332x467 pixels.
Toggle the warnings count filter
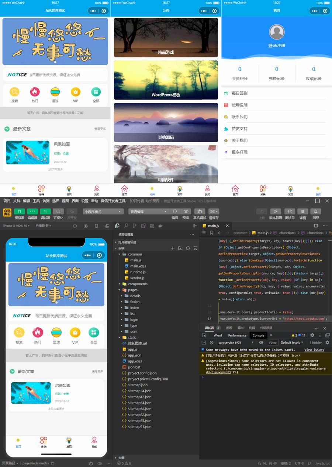tap(295, 335)
